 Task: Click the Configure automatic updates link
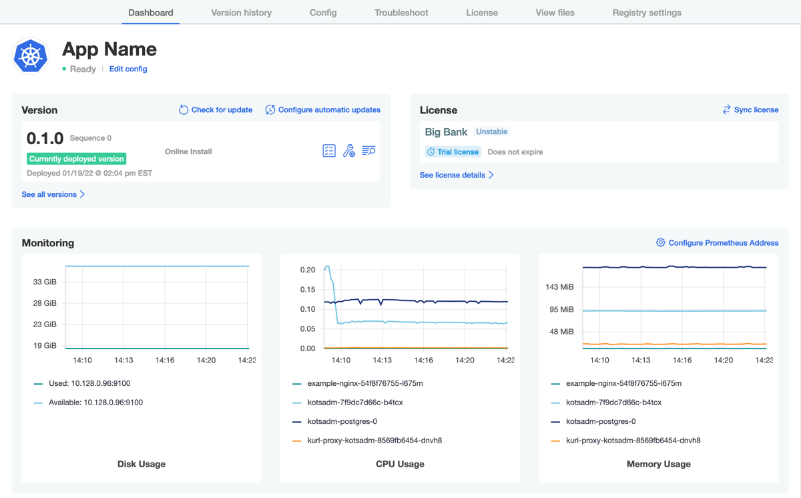pyautogui.click(x=328, y=109)
